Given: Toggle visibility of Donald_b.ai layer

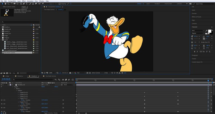Looking at the screenshot, I should coord(1,85).
